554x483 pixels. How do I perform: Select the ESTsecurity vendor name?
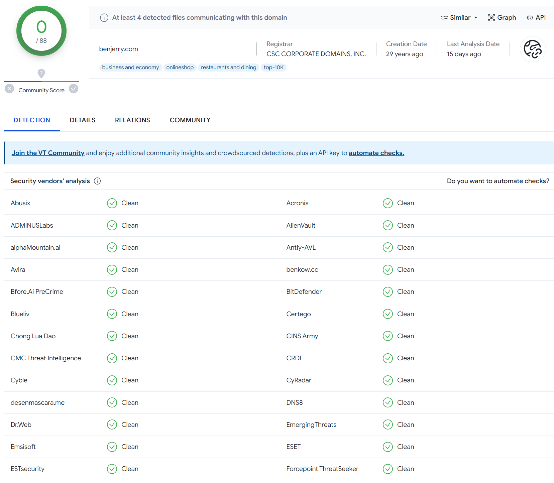pos(27,469)
